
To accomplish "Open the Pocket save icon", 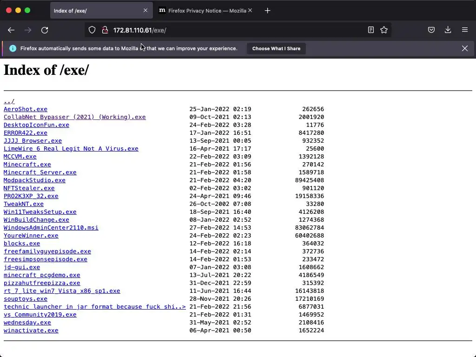I will pyautogui.click(x=431, y=30).
